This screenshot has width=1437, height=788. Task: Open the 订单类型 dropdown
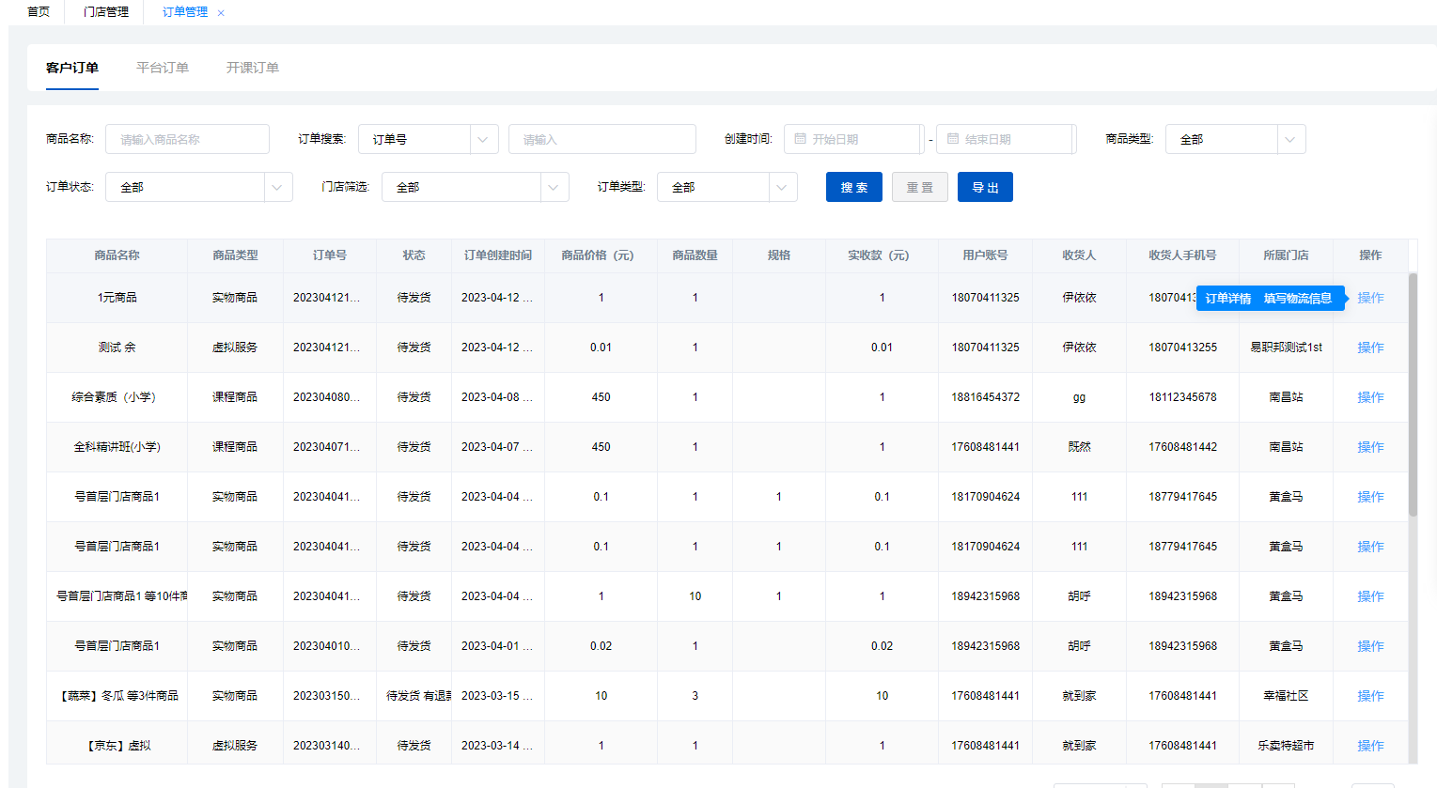click(781, 187)
